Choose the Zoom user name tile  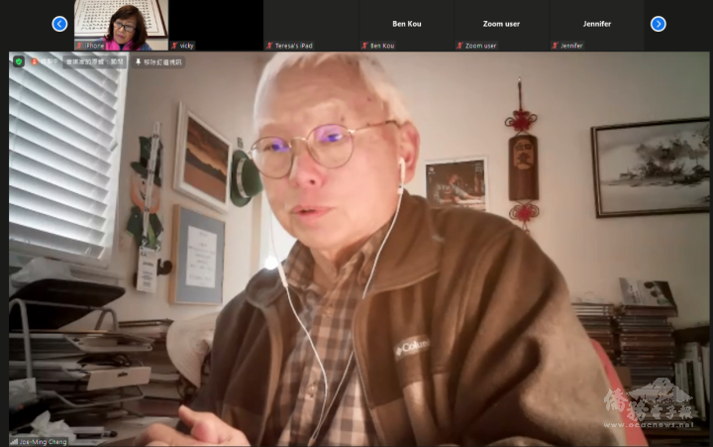[501, 24]
